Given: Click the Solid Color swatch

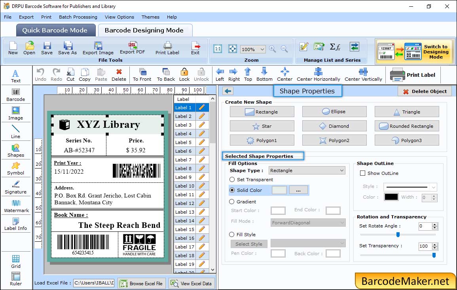Looking at the screenshot, I should coord(279,190).
